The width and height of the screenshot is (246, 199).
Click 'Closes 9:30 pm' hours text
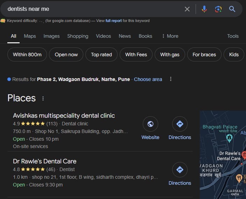click(x=46, y=185)
